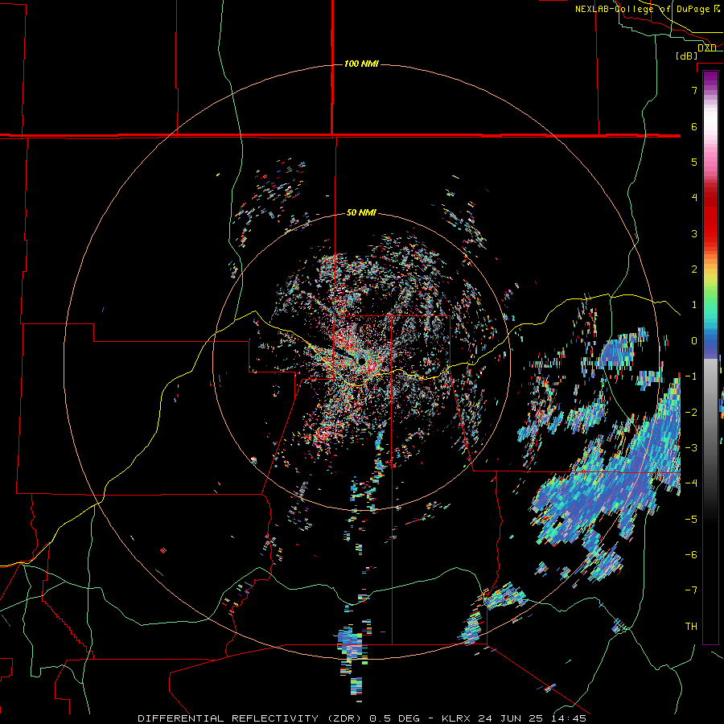Click the -7 value on the color scale
Image resolution: width=724 pixels, height=724 pixels.
[691, 590]
